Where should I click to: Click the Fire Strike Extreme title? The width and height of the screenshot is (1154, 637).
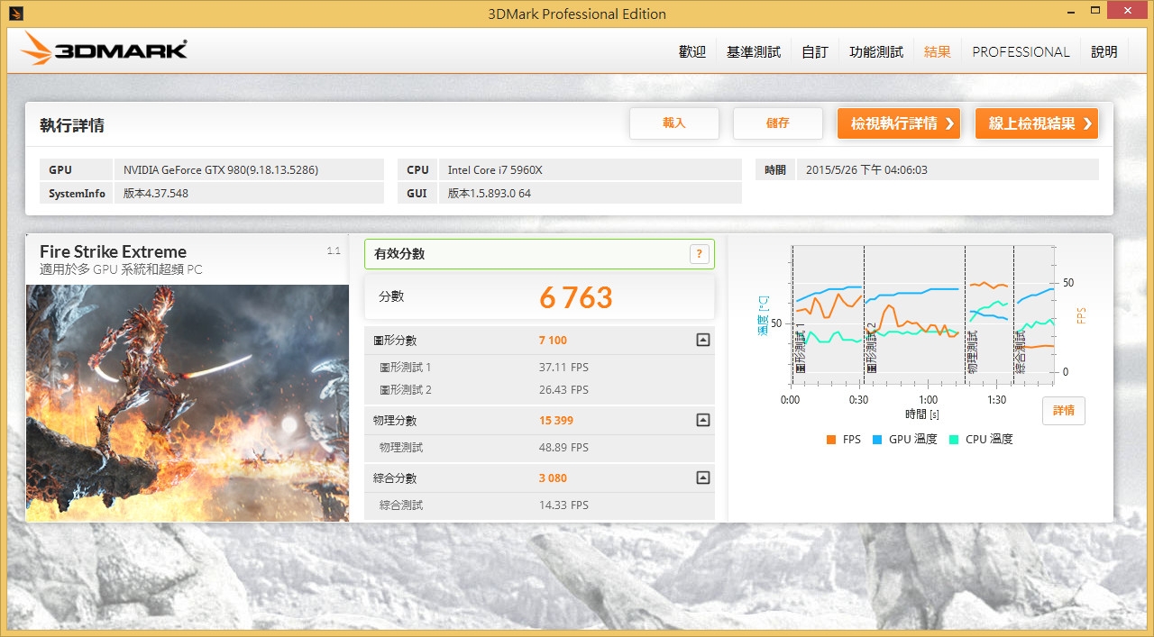114,252
